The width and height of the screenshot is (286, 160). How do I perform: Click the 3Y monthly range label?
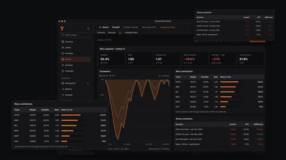164,76
